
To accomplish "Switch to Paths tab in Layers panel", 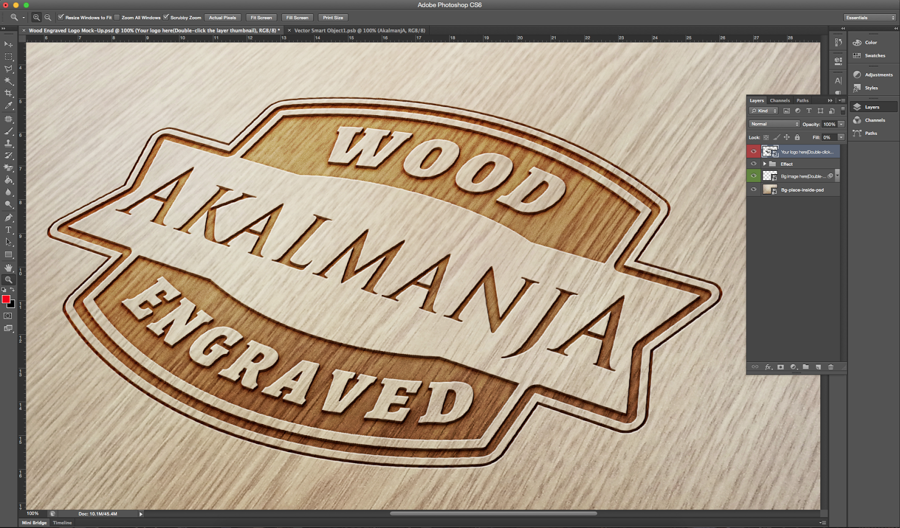I will click(x=803, y=101).
